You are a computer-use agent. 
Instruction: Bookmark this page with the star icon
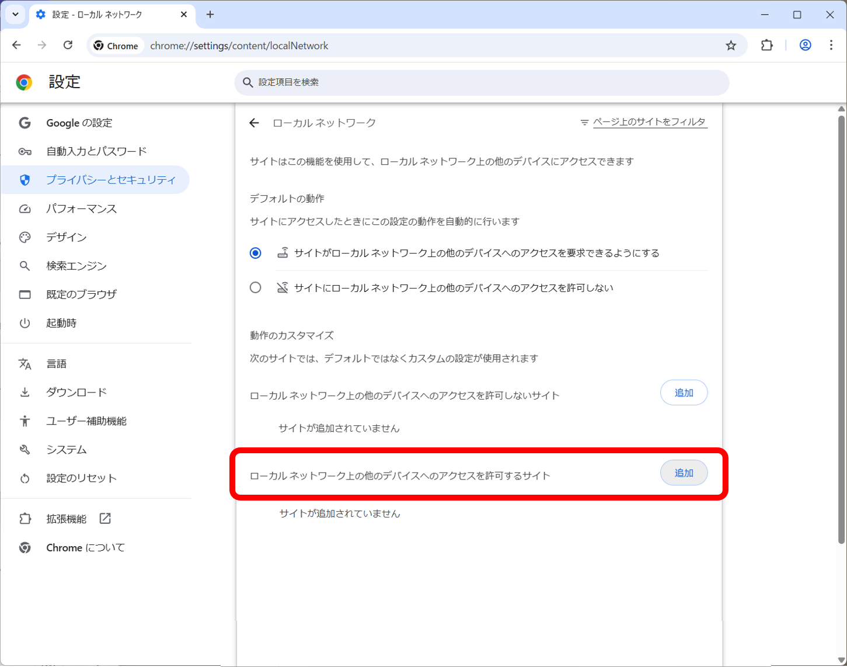731,45
